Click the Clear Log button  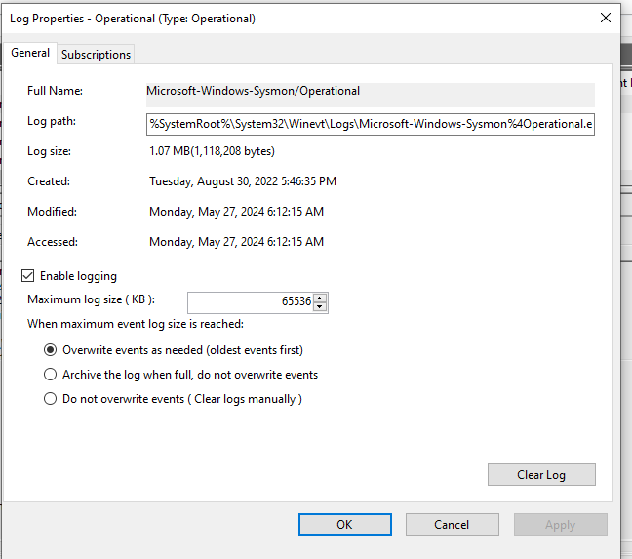[541, 475]
